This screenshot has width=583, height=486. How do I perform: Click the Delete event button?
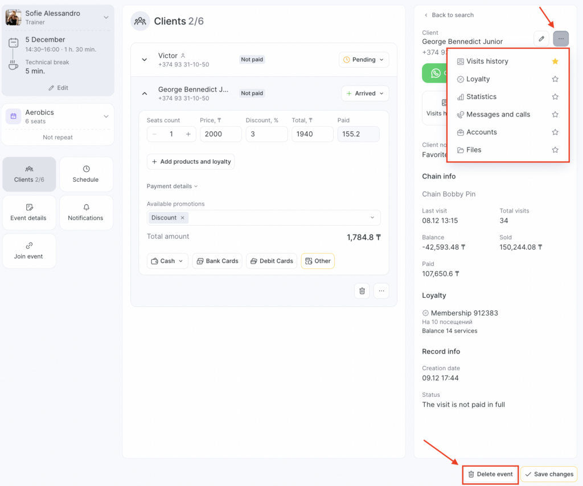(490, 474)
